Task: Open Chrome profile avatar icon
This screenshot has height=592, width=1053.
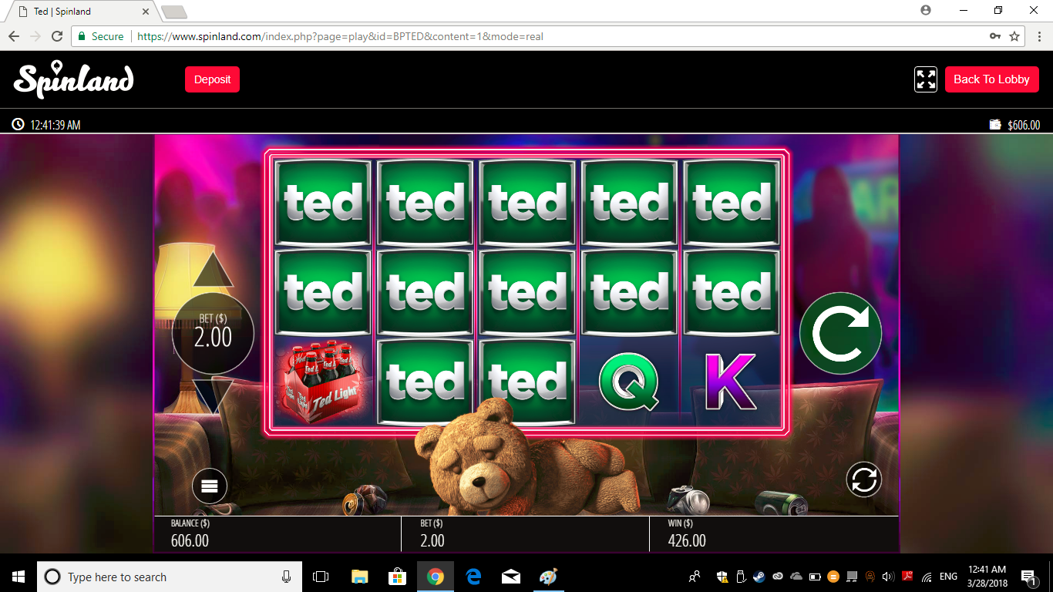Action: pos(926,10)
